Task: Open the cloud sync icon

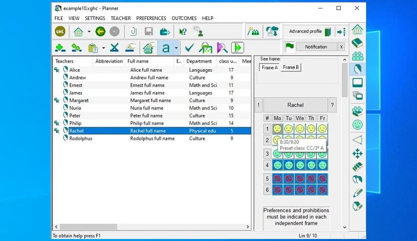Action: pyautogui.click(x=272, y=31)
